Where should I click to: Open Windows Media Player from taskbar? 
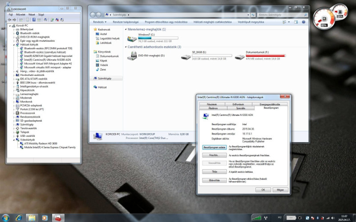coord(44,218)
